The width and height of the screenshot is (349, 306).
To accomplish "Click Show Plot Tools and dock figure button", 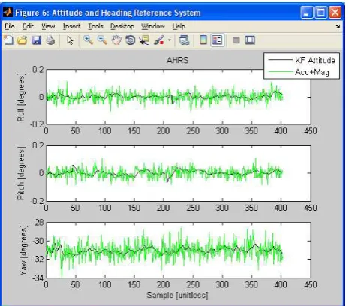I will click(250, 40).
